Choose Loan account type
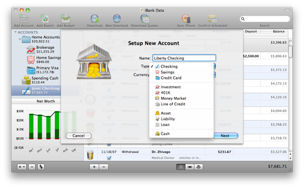304x188 pixels. pos(181,125)
